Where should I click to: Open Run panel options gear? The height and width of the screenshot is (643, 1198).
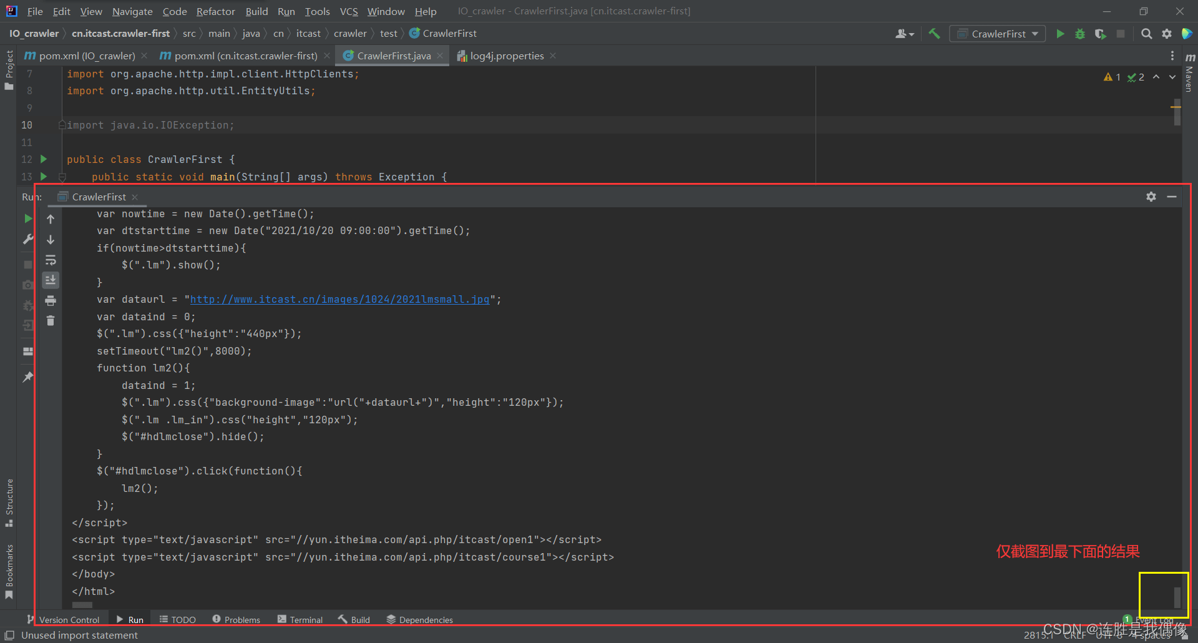(1151, 197)
